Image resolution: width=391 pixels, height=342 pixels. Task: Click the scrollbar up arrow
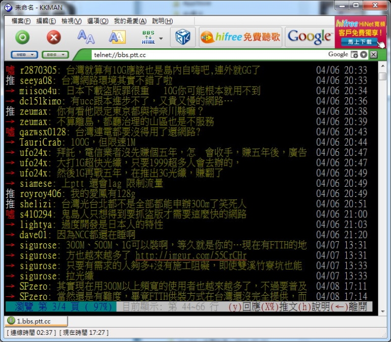click(382, 66)
